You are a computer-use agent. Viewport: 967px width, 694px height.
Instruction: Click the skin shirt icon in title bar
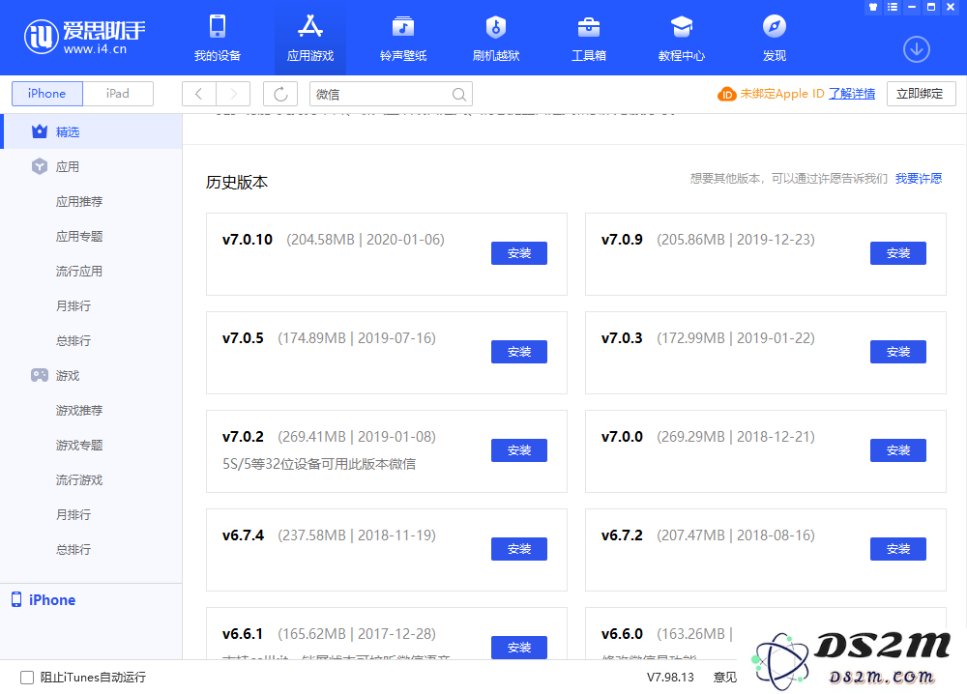(x=872, y=7)
